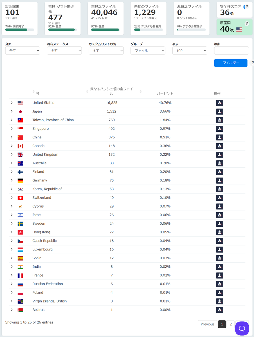
Task: Expand the Singapore row
Action: 12,129
